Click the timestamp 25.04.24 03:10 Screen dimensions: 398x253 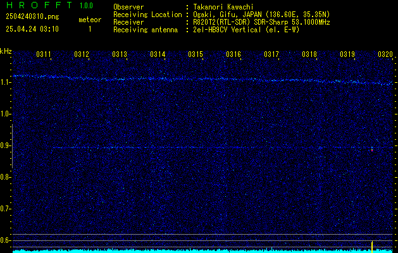pyautogui.click(x=32, y=29)
